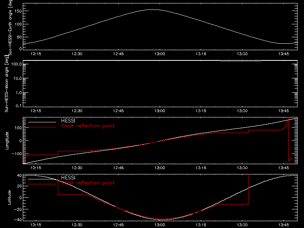Select Solar reflection point legend in Longitude plot
The height and width of the screenshot is (228, 304).
(x=88, y=126)
